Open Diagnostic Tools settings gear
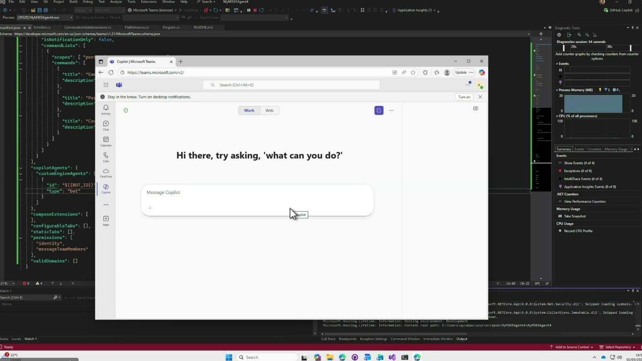Image resolution: width=642 pixels, height=361 pixels. pyautogui.click(x=559, y=35)
